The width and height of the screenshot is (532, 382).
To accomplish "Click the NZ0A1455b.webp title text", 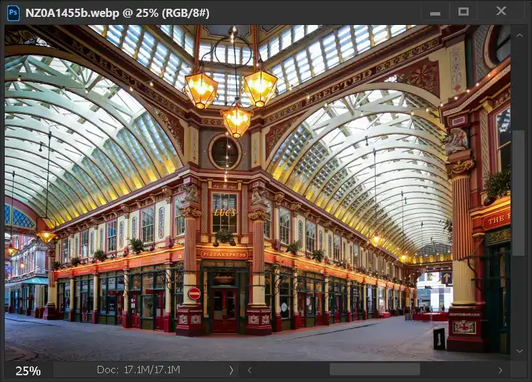I will click(x=72, y=13).
